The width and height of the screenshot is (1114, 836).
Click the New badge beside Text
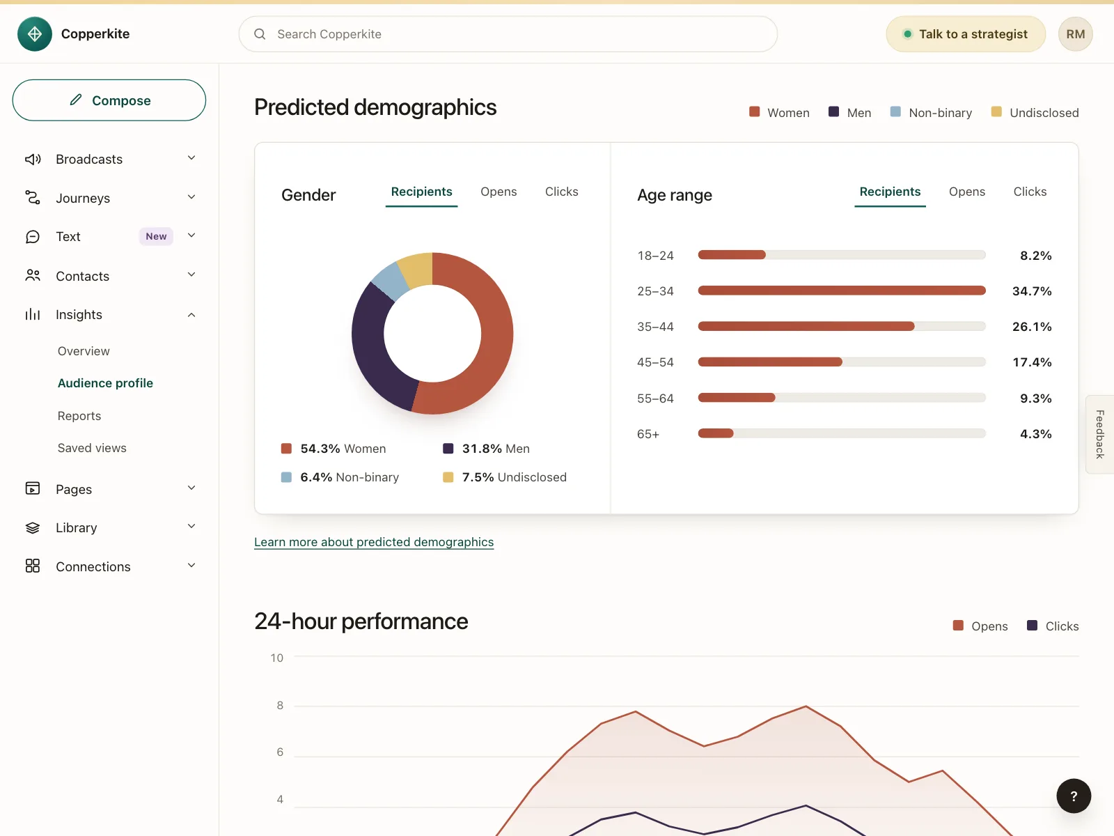[x=156, y=237]
